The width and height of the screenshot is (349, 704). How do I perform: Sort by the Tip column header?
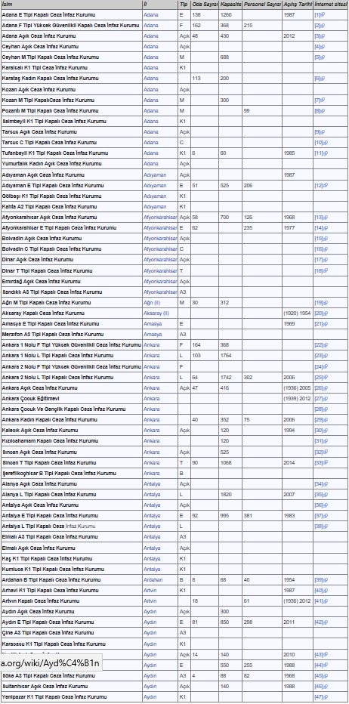[x=184, y=4]
